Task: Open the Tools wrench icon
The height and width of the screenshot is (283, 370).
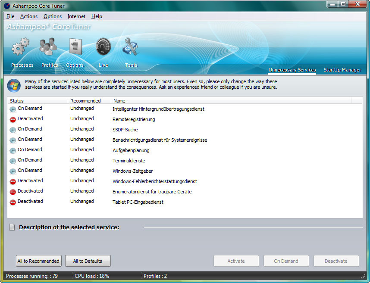Action: point(130,47)
